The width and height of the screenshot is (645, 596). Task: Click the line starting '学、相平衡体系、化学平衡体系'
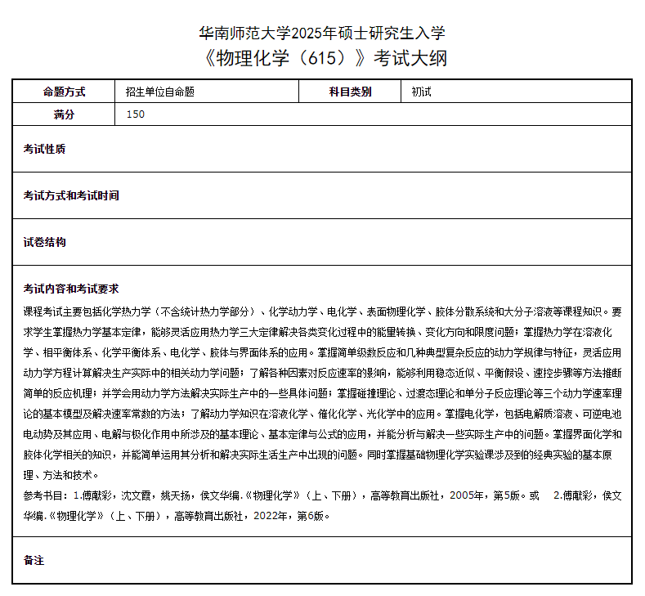[322, 352]
